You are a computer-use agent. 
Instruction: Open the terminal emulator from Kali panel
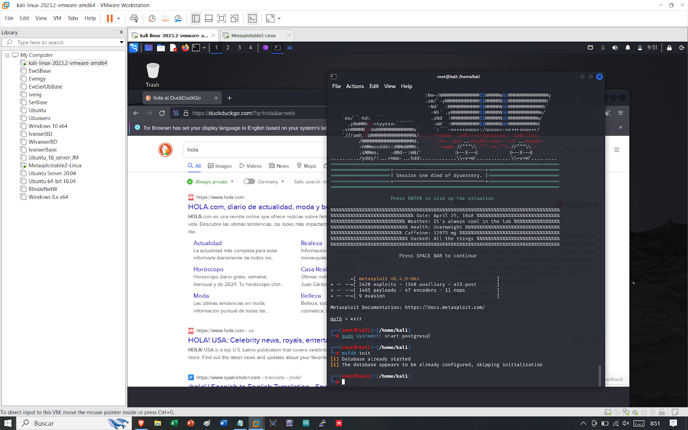click(196, 48)
